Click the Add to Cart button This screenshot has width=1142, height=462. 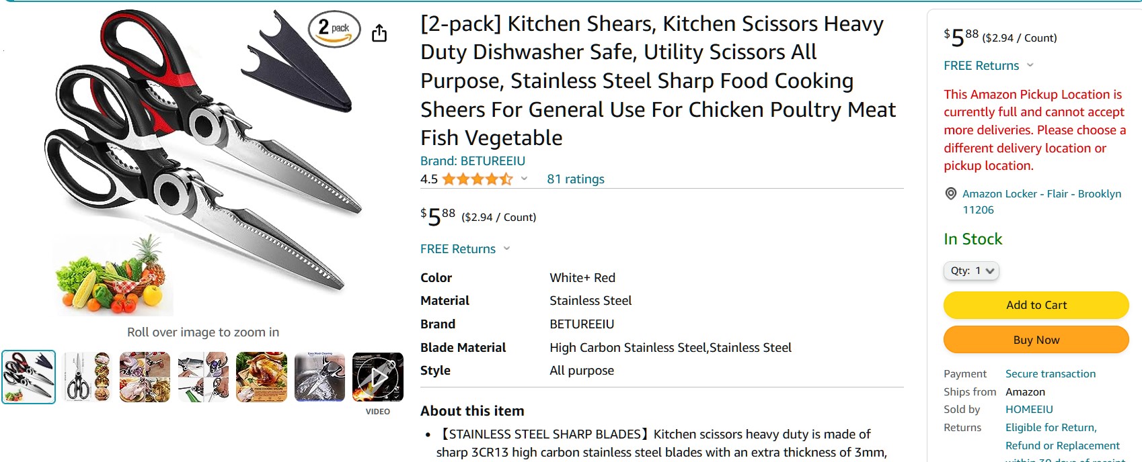pyautogui.click(x=1036, y=305)
